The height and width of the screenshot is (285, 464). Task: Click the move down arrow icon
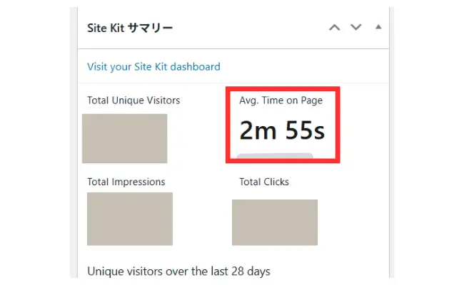356,28
